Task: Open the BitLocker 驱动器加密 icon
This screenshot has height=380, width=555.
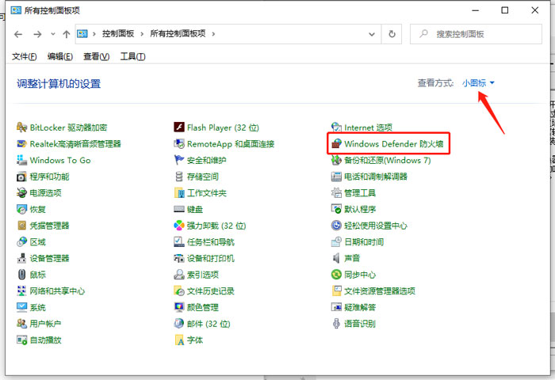Action: pos(21,127)
